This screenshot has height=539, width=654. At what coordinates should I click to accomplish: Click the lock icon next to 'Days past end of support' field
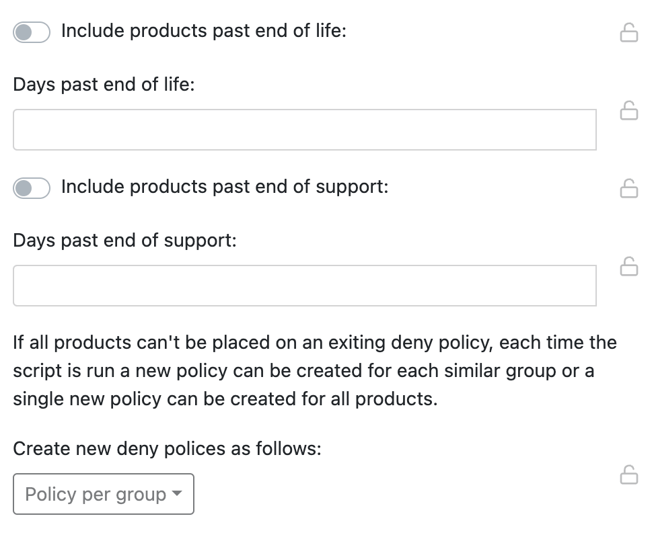click(x=630, y=267)
